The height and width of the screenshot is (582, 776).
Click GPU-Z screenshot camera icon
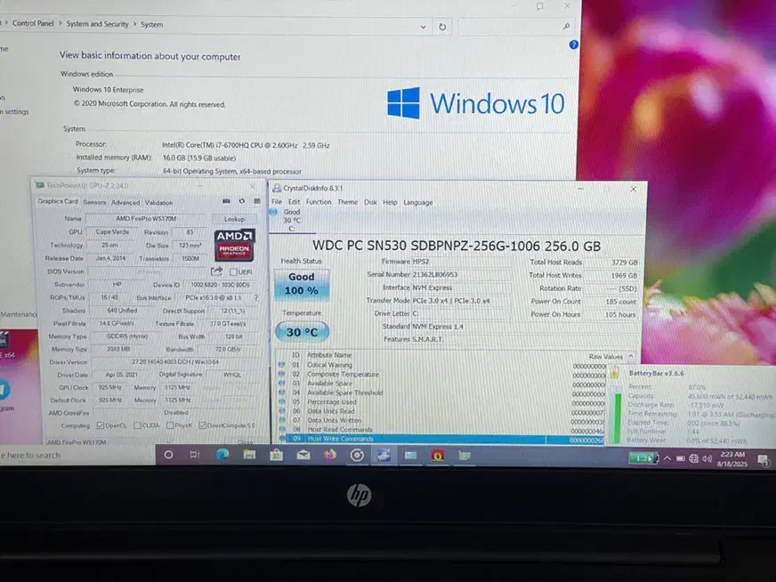click(226, 202)
